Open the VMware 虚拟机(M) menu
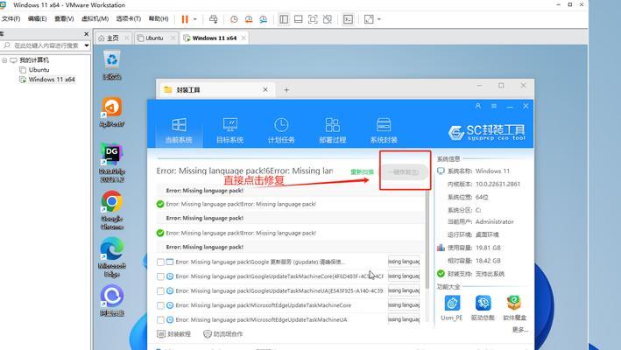 95,19
